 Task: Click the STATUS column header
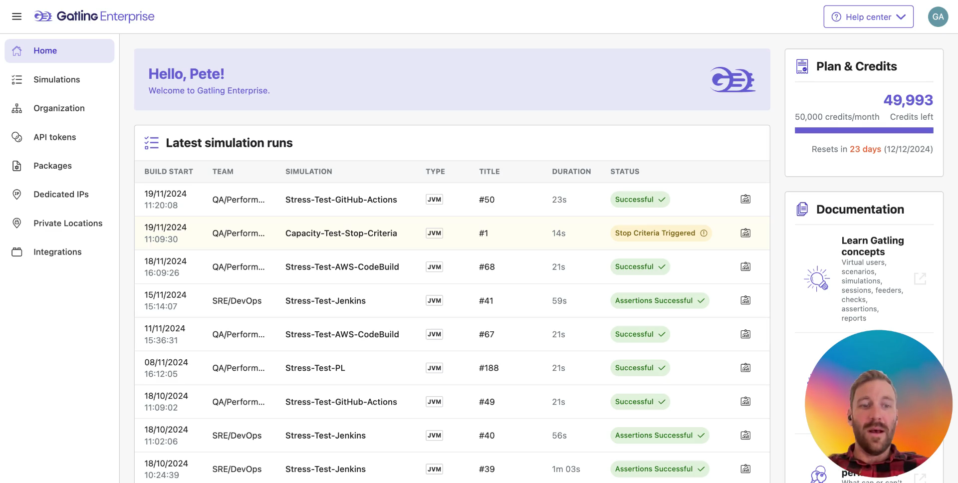tap(625, 172)
